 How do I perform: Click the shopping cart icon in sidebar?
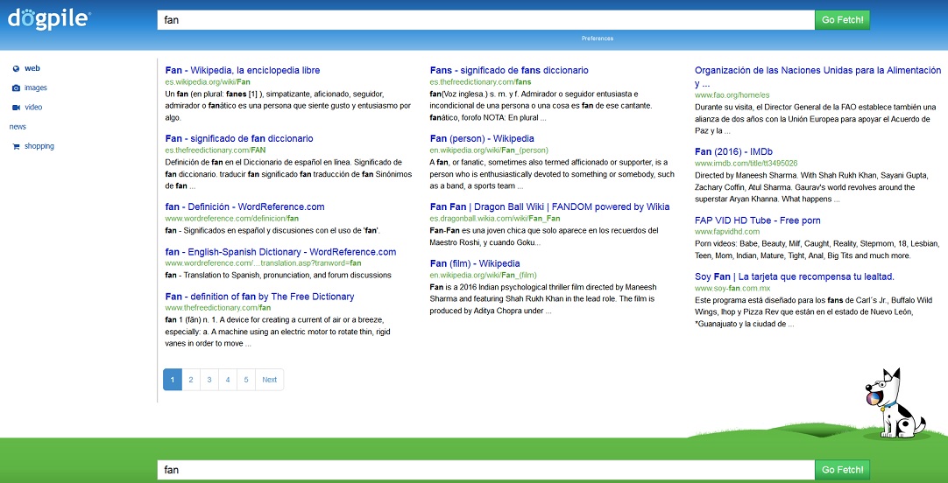click(x=17, y=146)
